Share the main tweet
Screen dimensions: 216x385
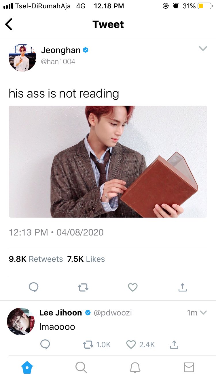pyautogui.click(x=182, y=287)
